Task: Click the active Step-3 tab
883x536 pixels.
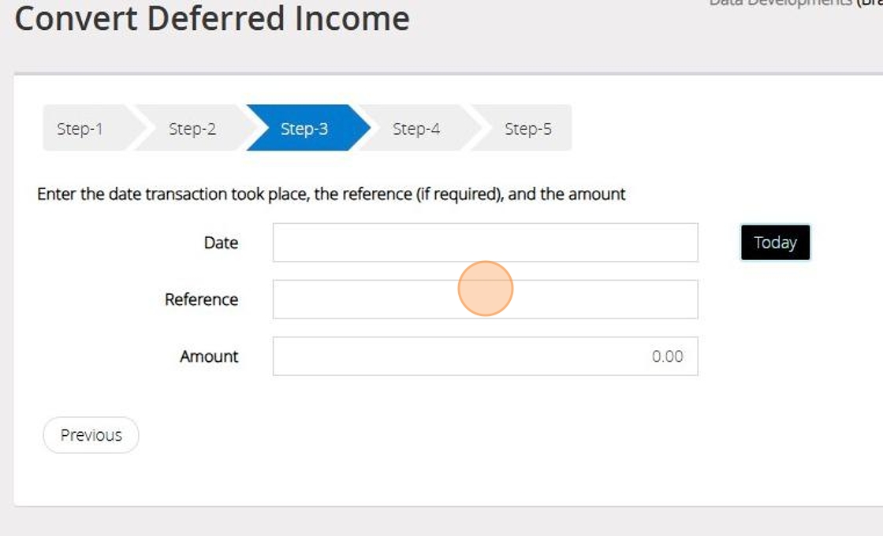Action: coord(304,128)
